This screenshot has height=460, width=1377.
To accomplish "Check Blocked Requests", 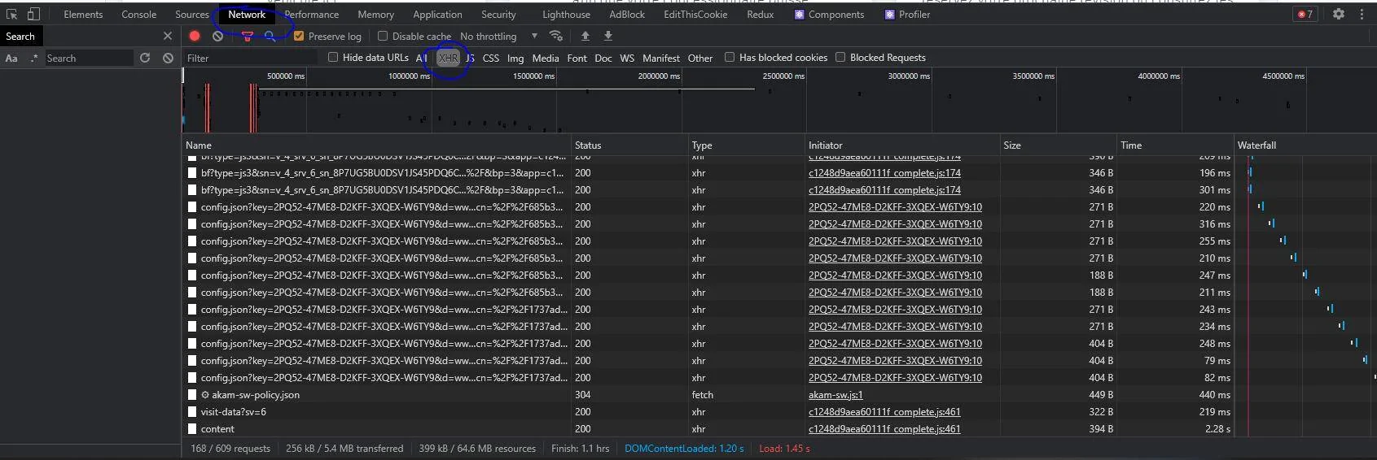I will point(840,57).
